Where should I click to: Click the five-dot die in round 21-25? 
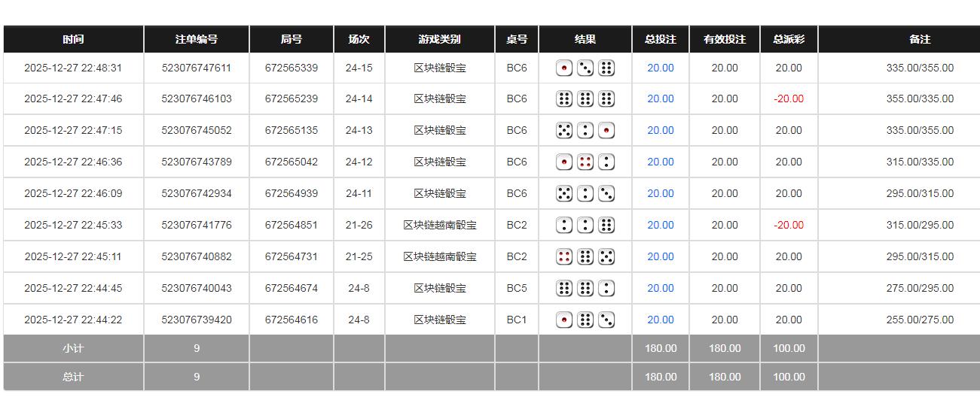[x=606, y=257]
